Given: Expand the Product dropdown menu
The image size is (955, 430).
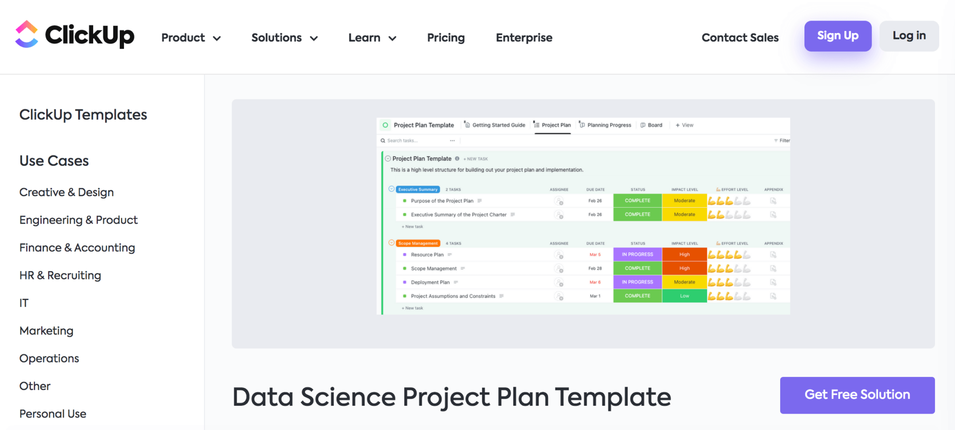Looking at the screenshot, I should click(191, 38).
